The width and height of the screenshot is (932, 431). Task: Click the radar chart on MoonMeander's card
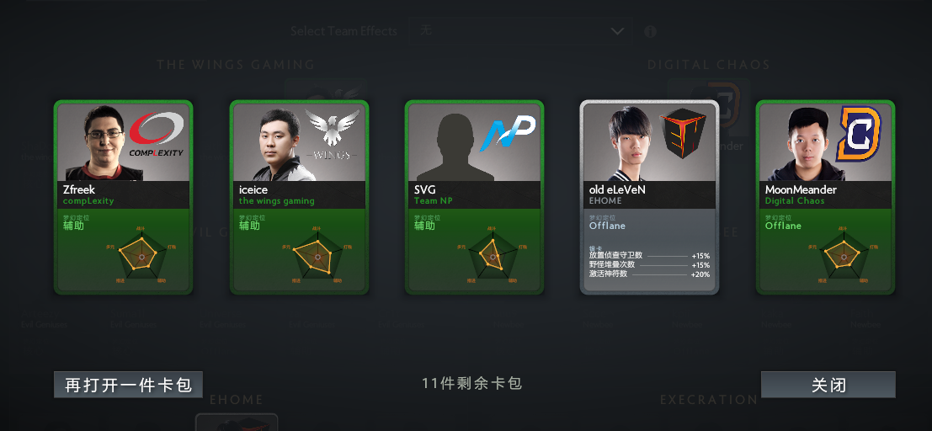point(843,256)
